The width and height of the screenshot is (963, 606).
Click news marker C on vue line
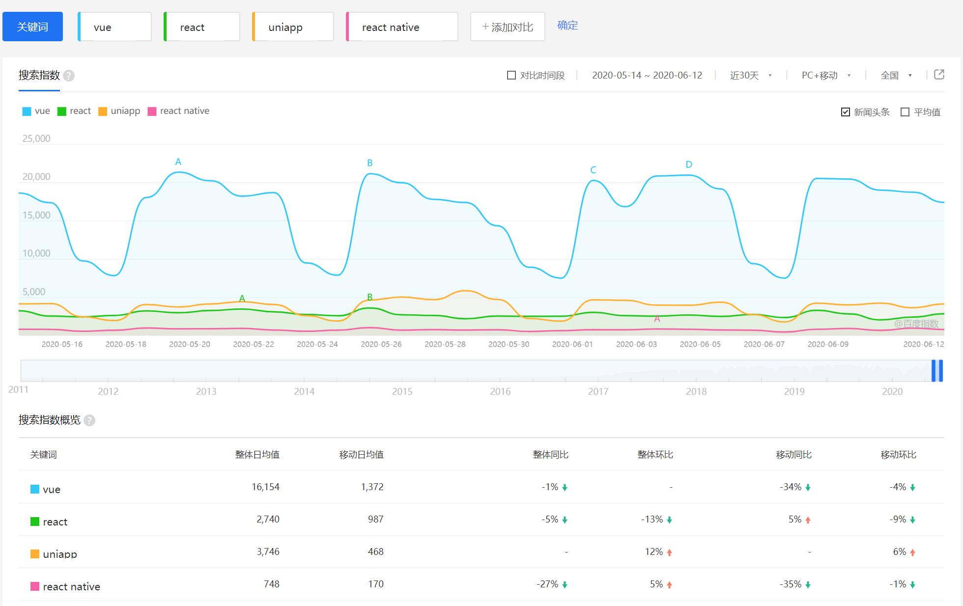(x=593, y=170)
